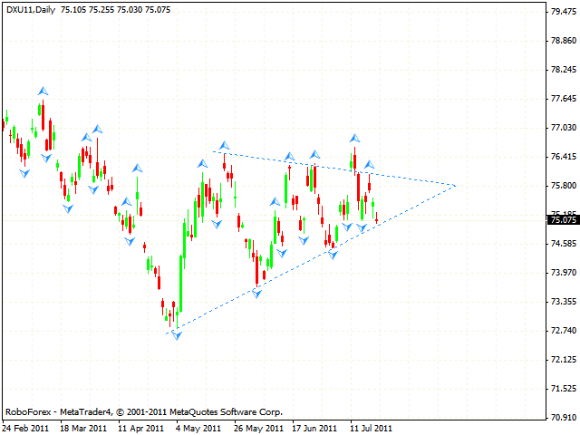Click the DXU11,Daily chart title text
The height and width of the screenshot is (435, 580).
(30, 7)
